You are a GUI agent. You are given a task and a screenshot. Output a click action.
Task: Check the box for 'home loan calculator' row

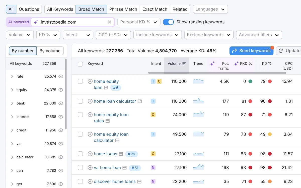(80, 101)
